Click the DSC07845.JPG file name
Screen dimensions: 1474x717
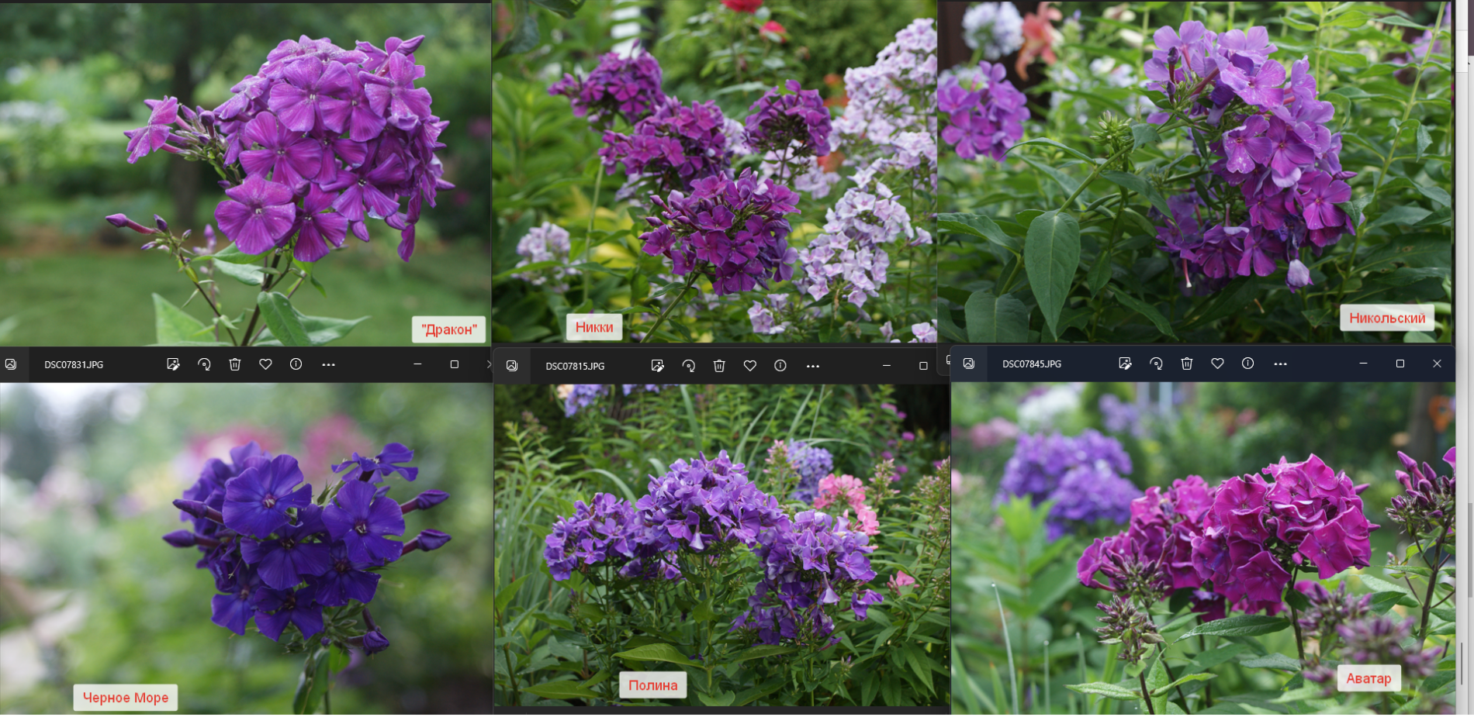[x=1032, y=364]
